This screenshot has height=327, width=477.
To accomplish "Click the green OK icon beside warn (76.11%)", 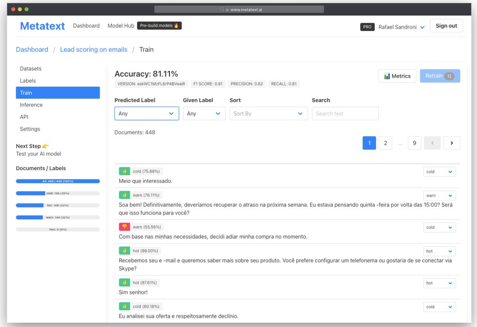I will tap(124, 195).
